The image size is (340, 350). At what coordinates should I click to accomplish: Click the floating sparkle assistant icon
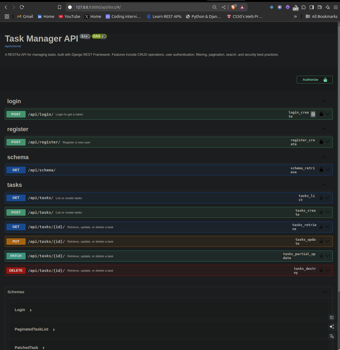(x=332, y=327)
